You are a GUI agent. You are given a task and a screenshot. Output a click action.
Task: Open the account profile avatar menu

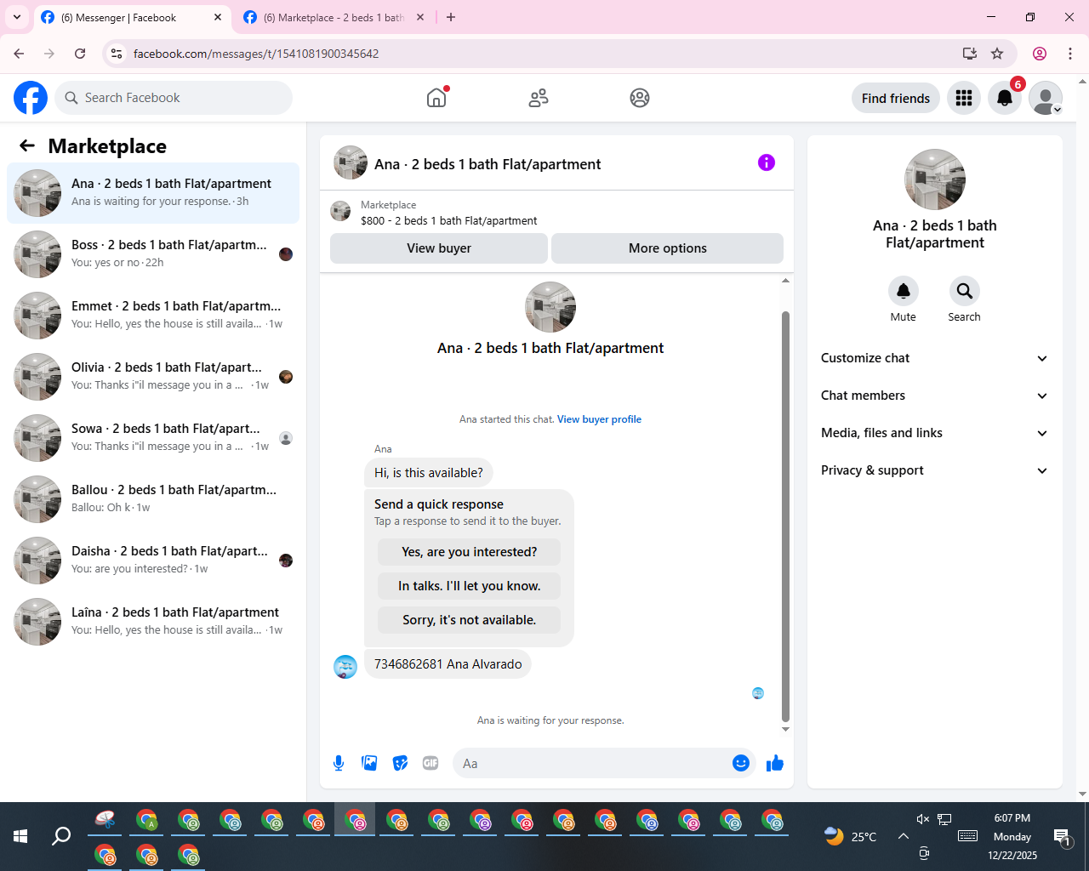pos(1046,98)
